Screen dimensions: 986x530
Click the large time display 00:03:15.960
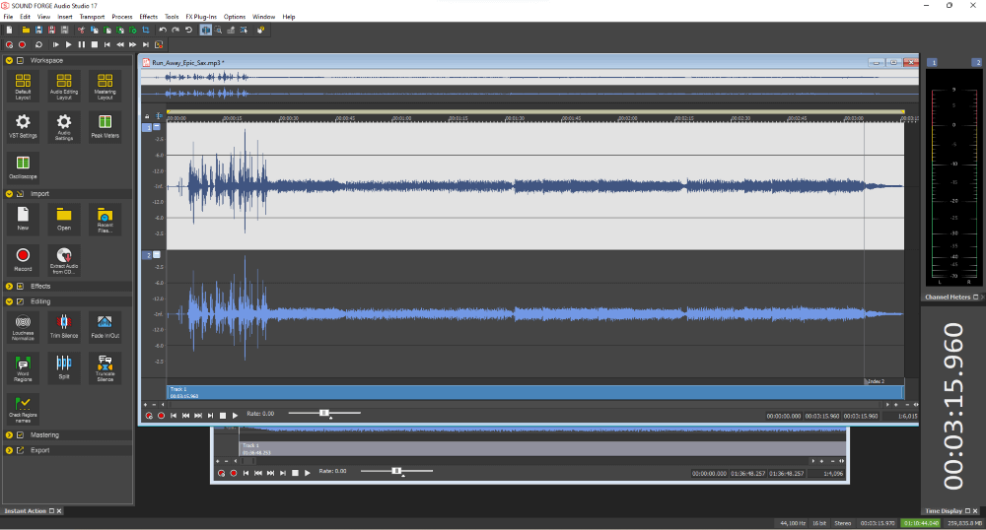pyautogui.click(x=953, y=406)
